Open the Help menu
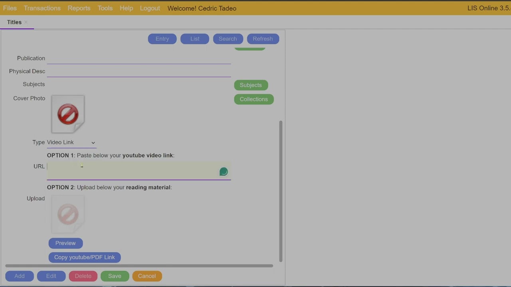The height and width of the screenshot is (287, 511). pos(127,8)
